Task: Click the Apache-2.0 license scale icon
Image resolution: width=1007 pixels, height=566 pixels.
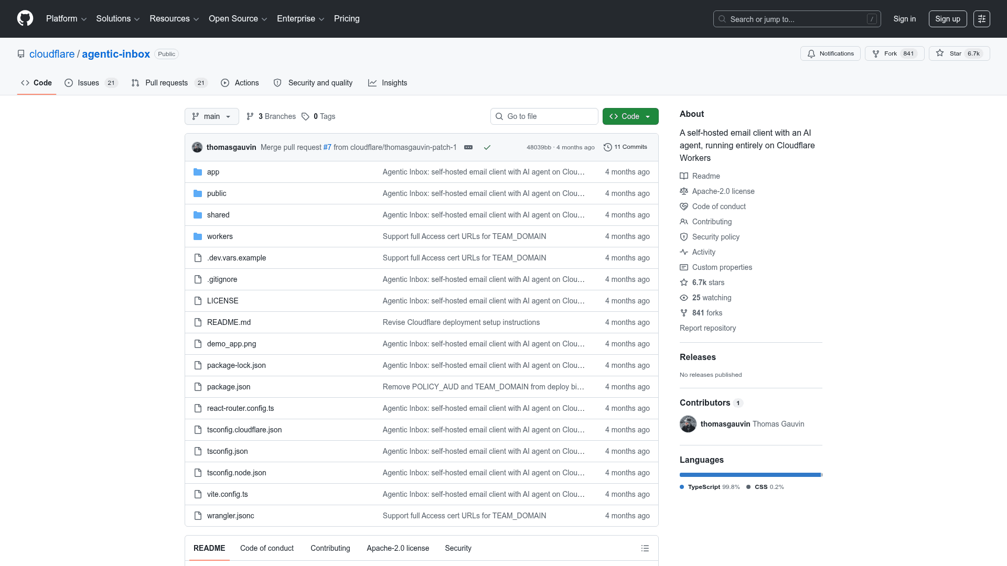Action: pyautogui.click(x=684, y=191)
